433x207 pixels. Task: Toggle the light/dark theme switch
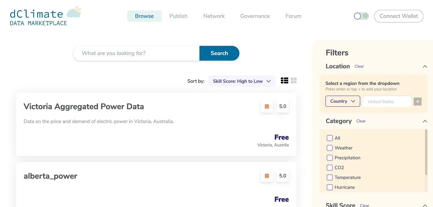361,16
